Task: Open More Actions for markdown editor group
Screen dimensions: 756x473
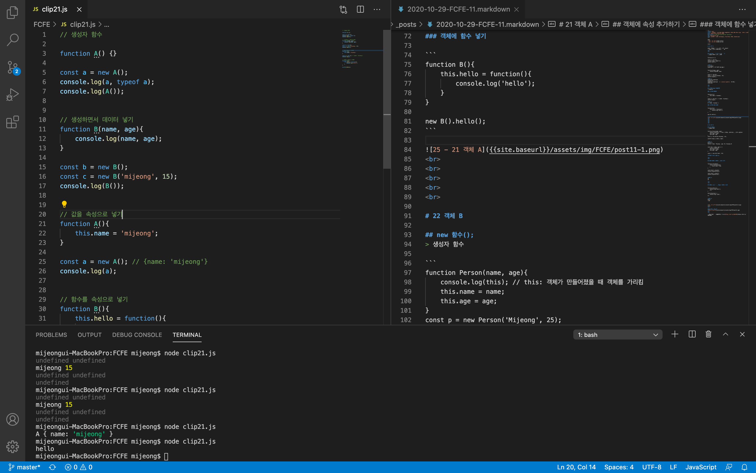Action: click(x=742, y=9)
